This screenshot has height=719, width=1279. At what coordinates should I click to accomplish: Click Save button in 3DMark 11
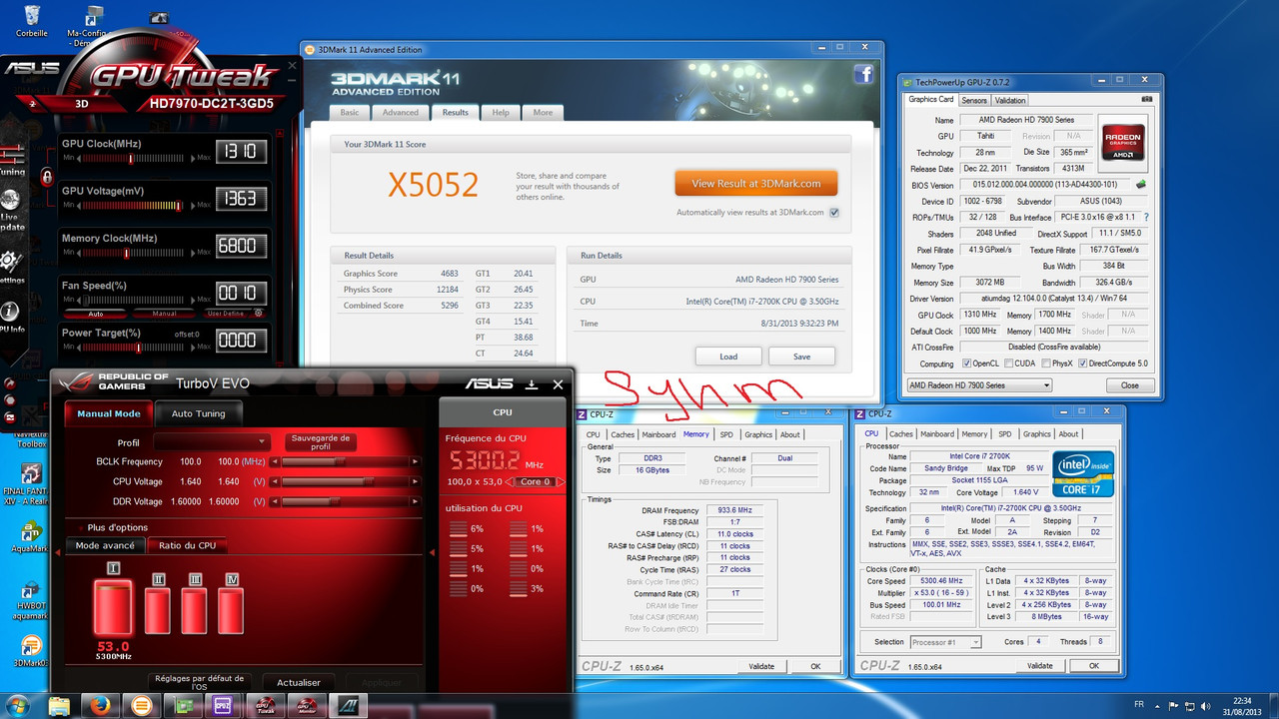pyautogui.click(x=801, y=357)
